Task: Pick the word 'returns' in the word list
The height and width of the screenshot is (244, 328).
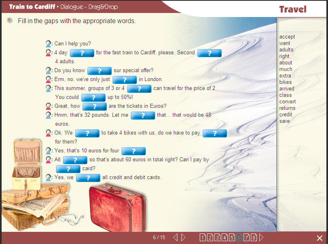Action: pyautogui.click(x=287, y=108)
